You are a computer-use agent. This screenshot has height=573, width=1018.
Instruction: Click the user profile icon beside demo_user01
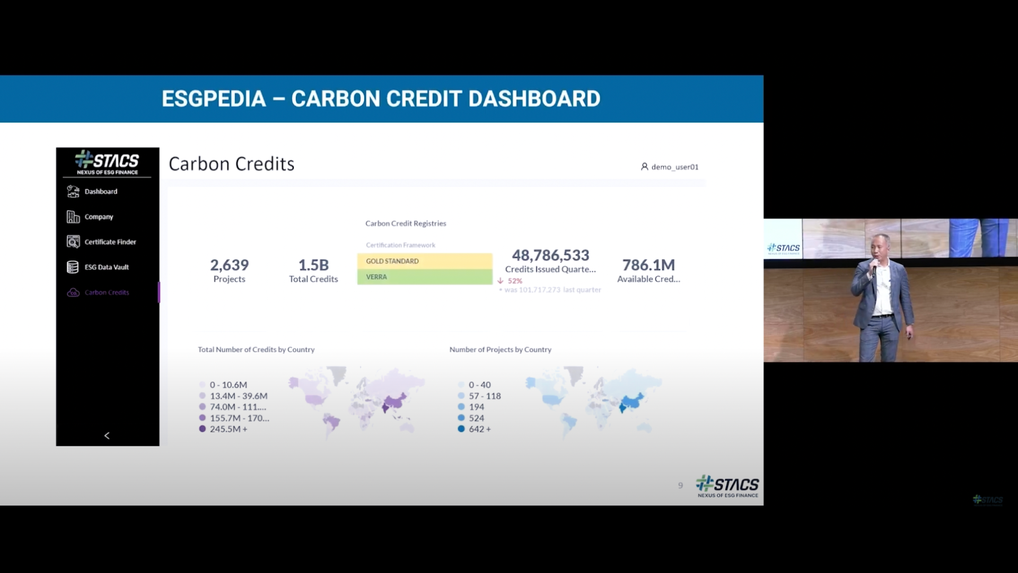[644, 167]
